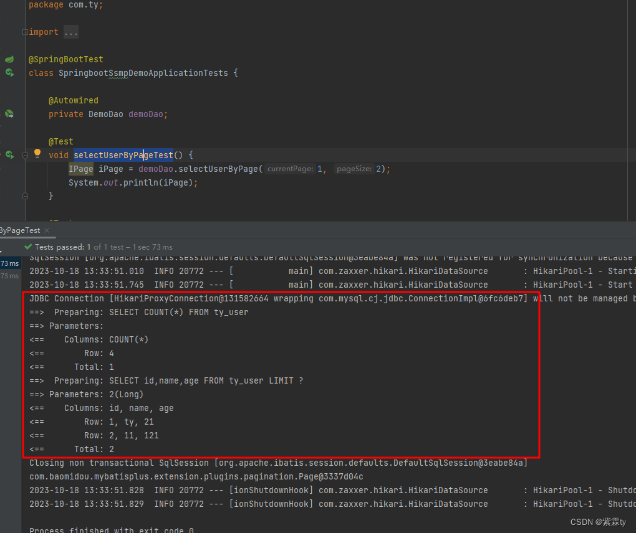Close the ByPageTest run tab

click(x=47, y=230)
